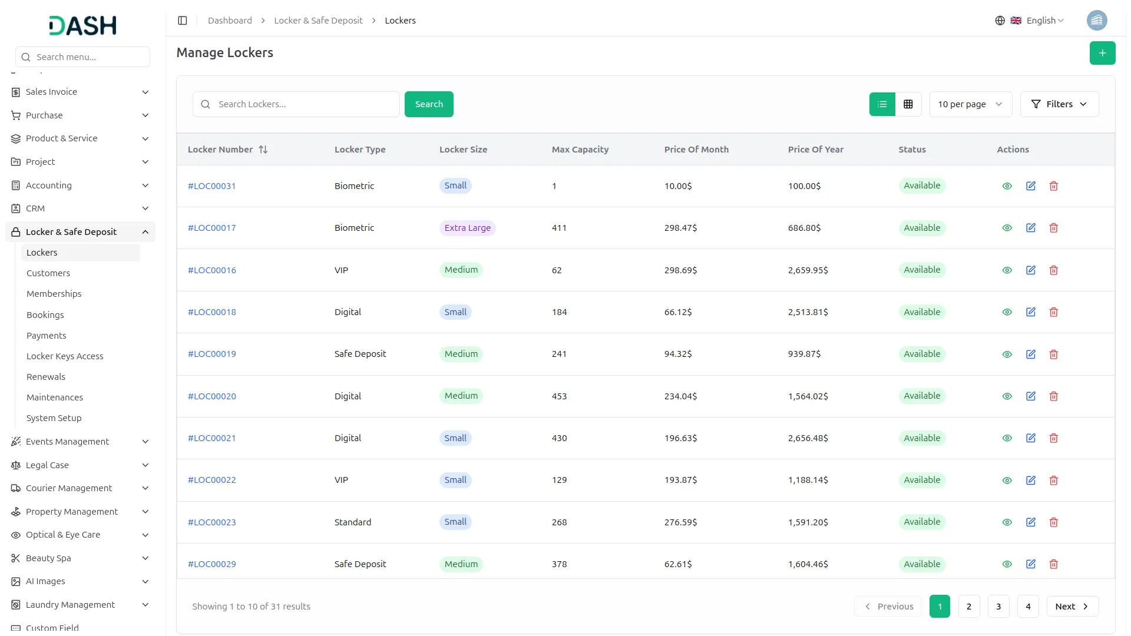Open the Filters dropdown
Image resolution: width=1131 pixels, height=636 pixels.
point(1059,104)
